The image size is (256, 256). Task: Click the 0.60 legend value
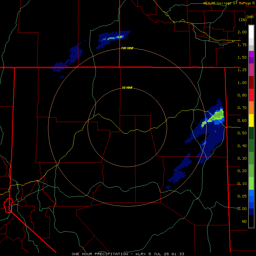coord(242,121)
